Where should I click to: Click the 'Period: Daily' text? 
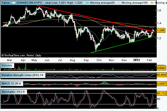[x=34, y=55]
